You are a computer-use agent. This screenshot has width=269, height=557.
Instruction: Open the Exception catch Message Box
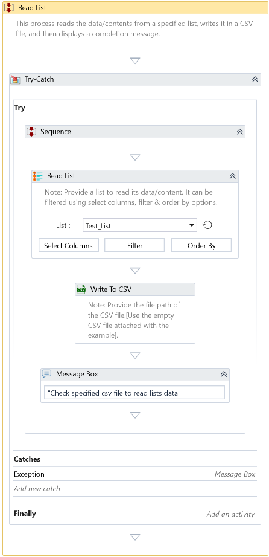235,474
